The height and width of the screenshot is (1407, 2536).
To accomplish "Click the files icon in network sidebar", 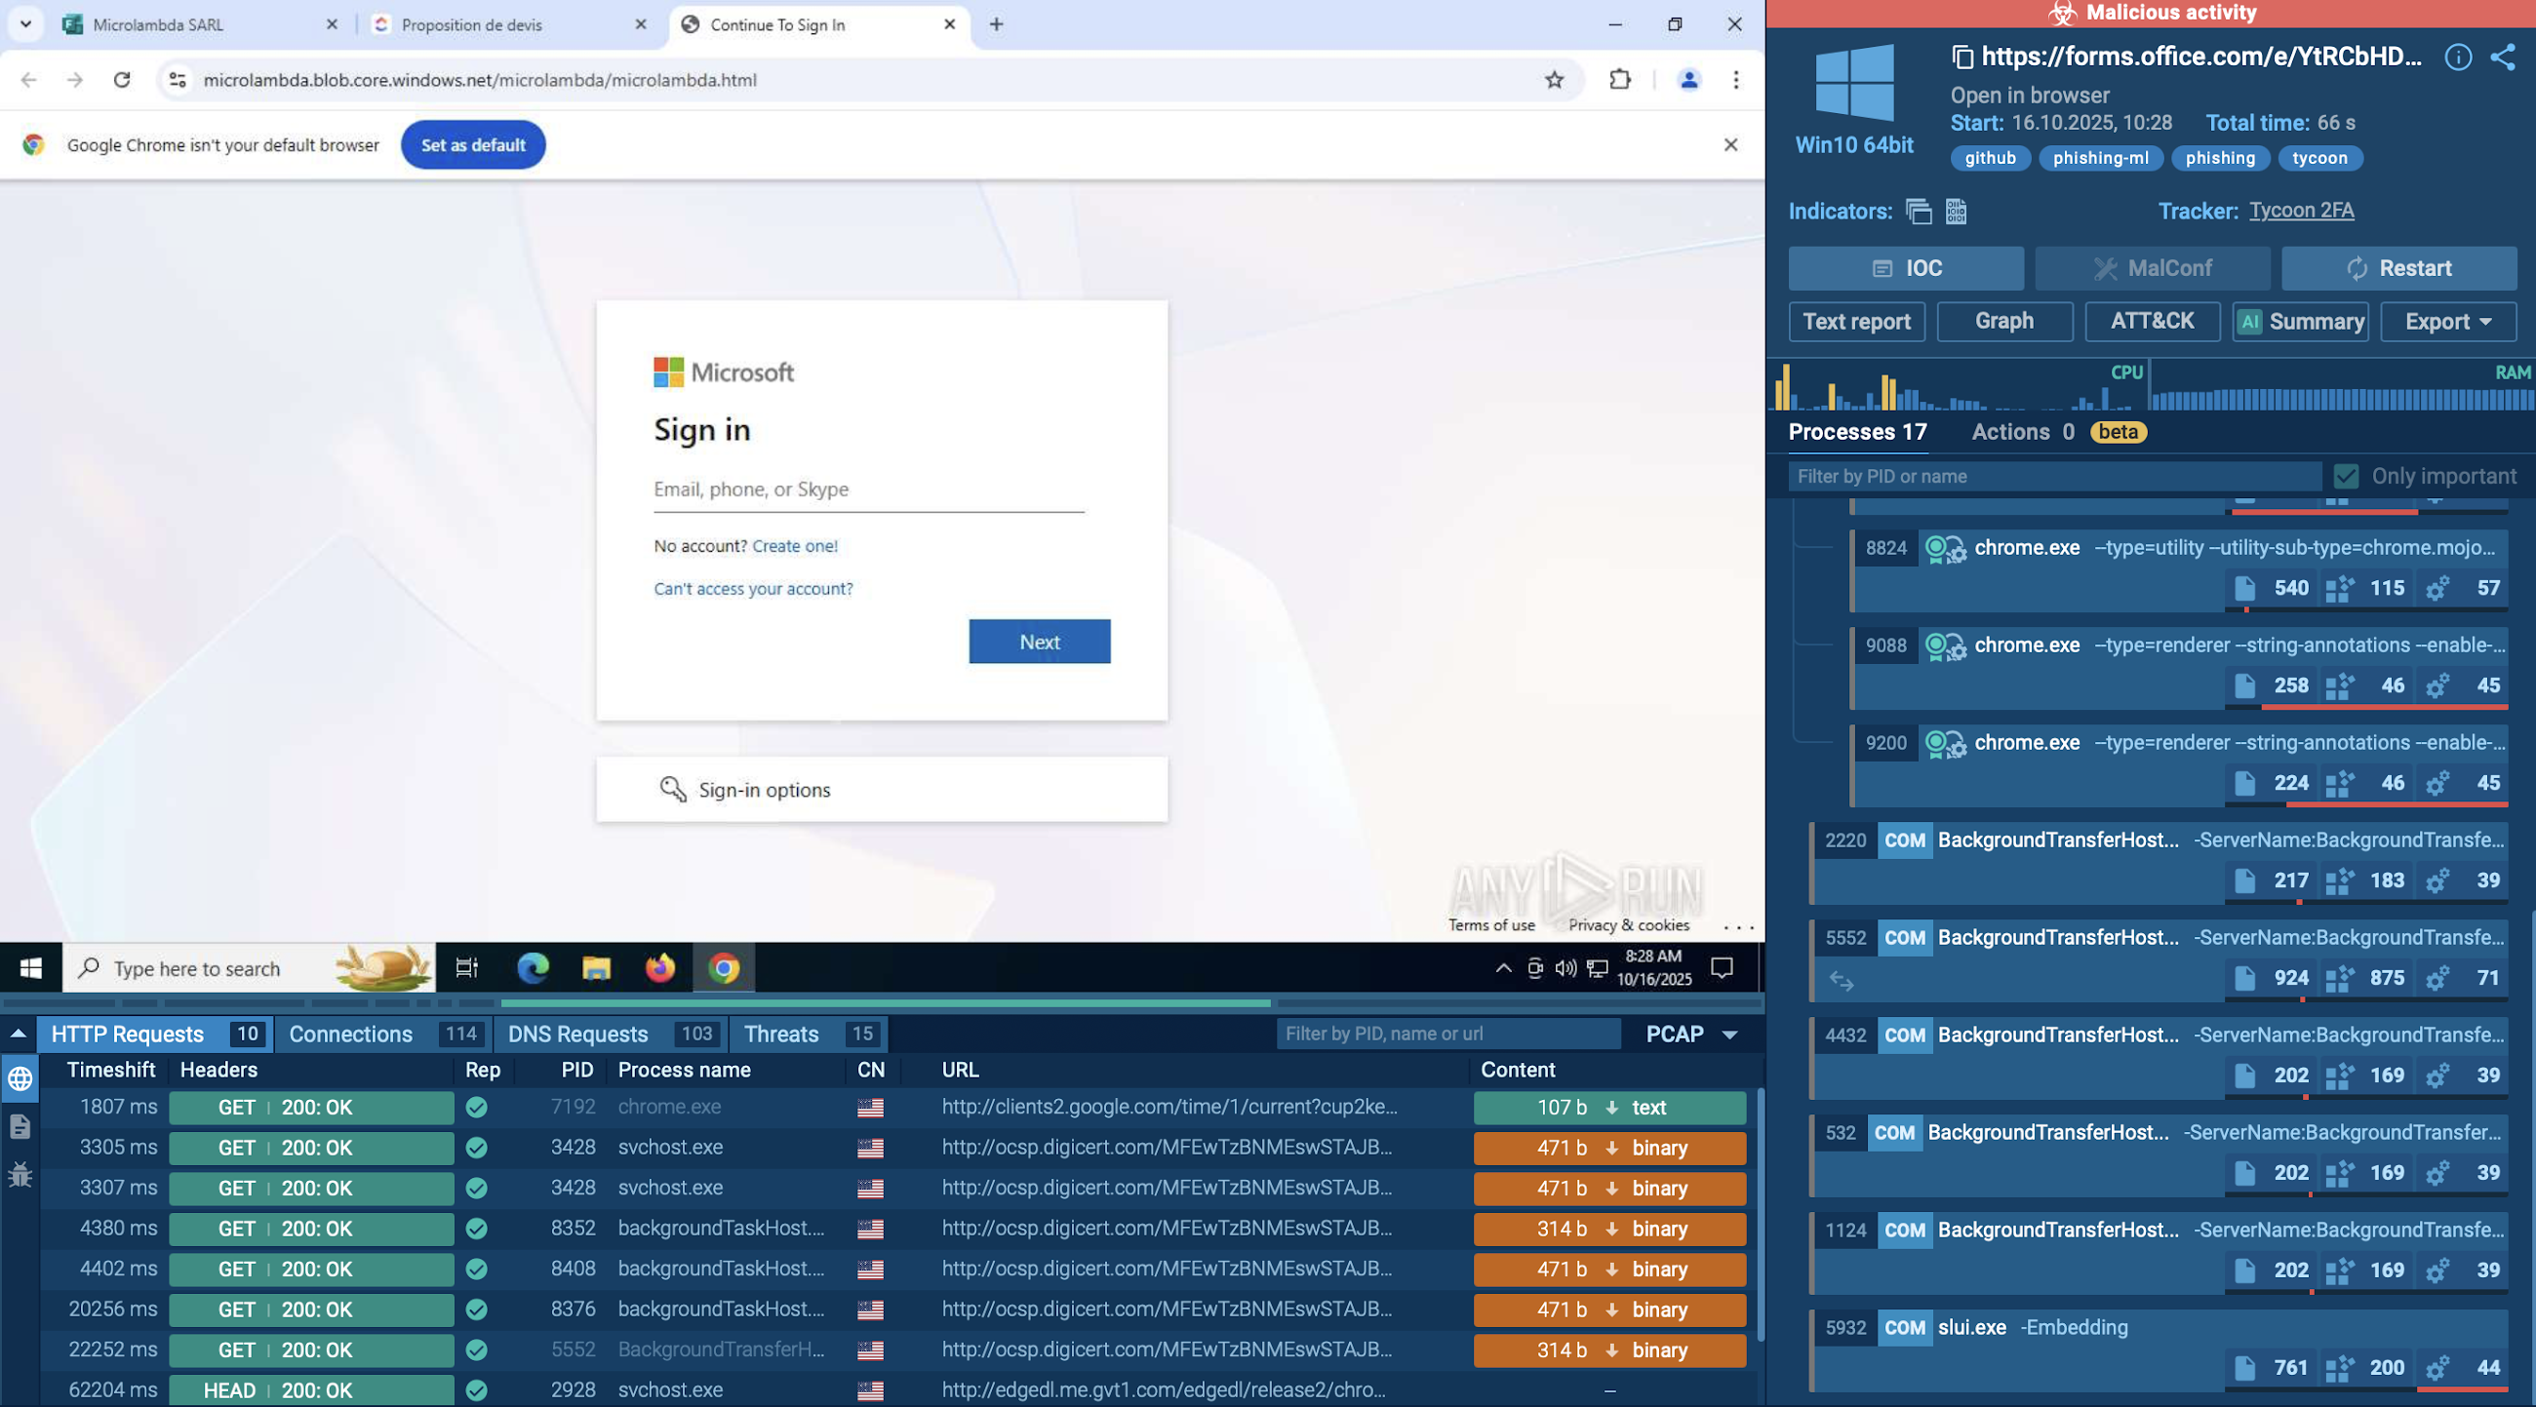I will point(20,1126).
